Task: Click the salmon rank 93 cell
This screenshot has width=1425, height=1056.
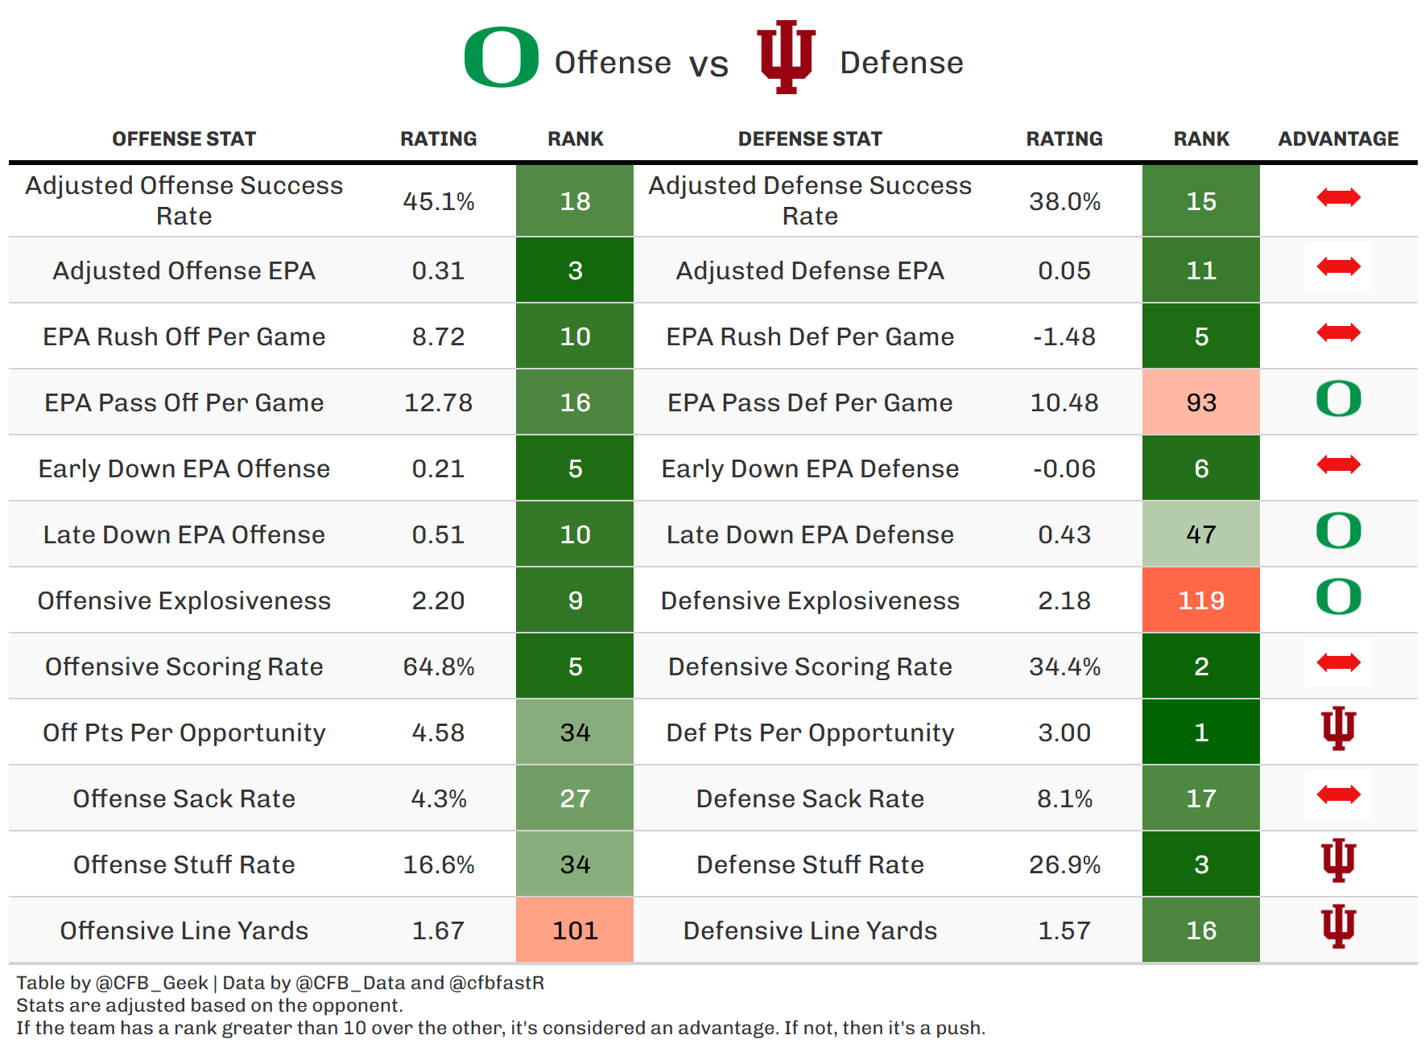Action: coord(1200,402)
